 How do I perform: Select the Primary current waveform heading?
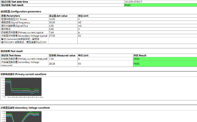point(23,74)
